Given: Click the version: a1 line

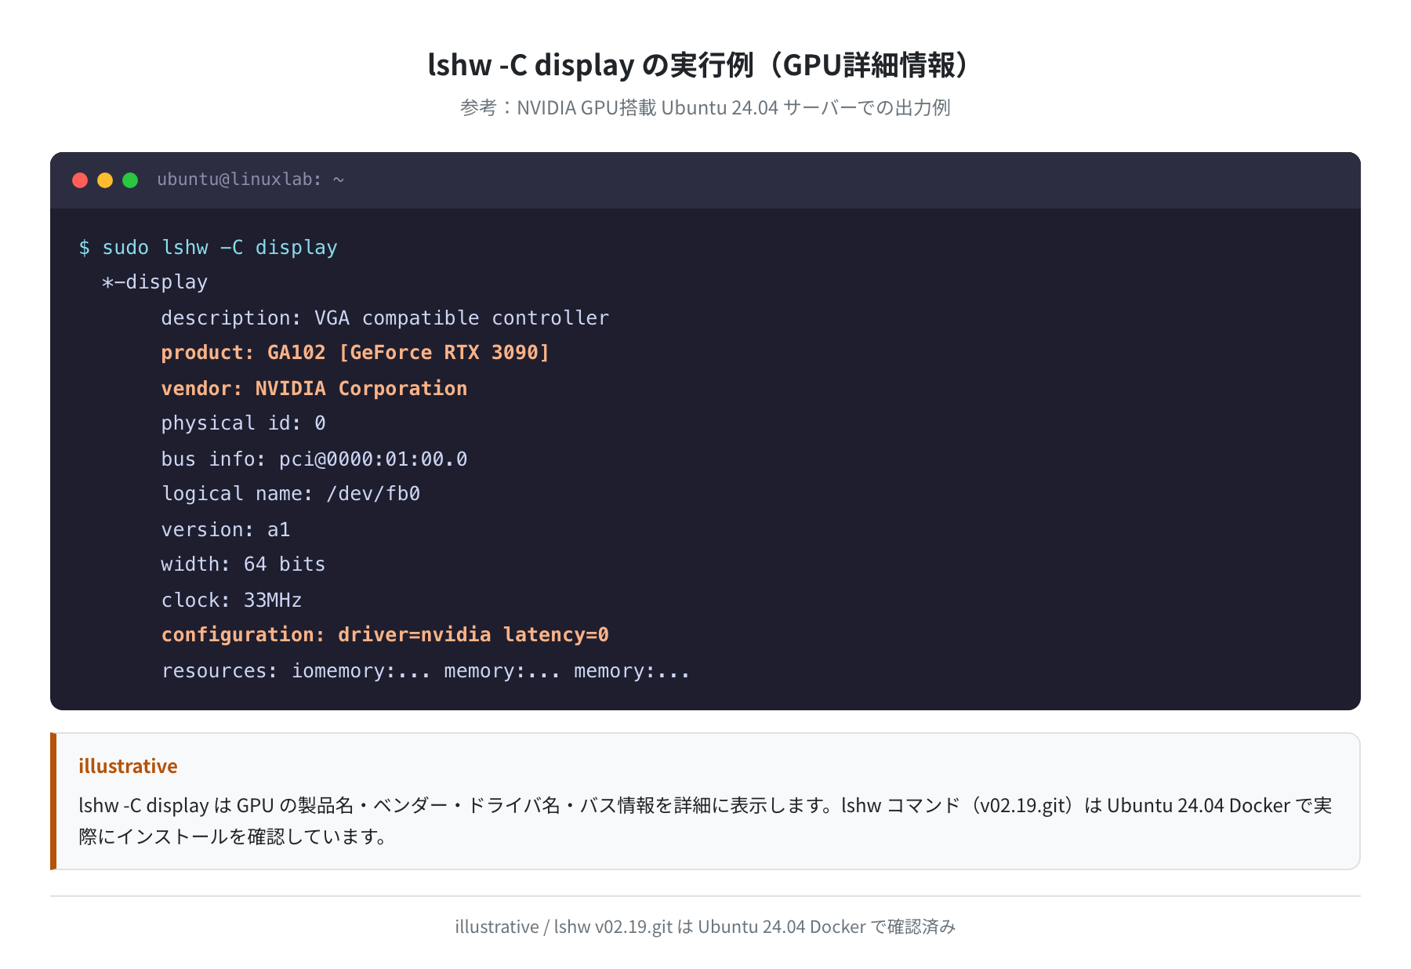Looking at the screenshot, I should [226, 529].
